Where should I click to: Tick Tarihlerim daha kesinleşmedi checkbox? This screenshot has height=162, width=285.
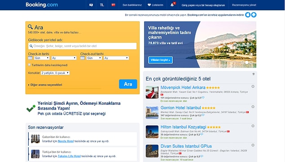coord(29,65)
